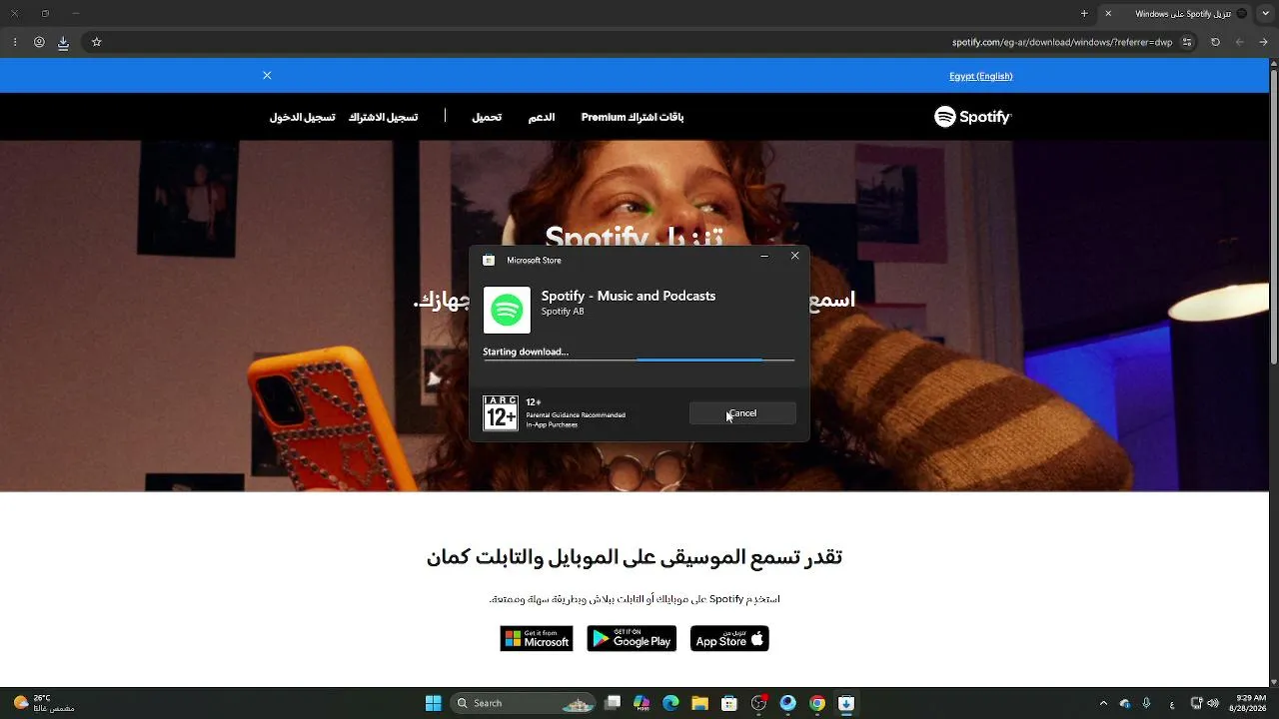Open the تحميل (Download) nav link
Screen dimensions: 1279x719
coord(487,117)
